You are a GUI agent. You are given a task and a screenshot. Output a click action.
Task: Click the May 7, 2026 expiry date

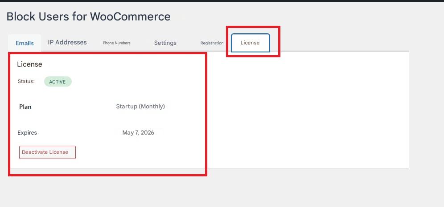click(x=138, y=133)
